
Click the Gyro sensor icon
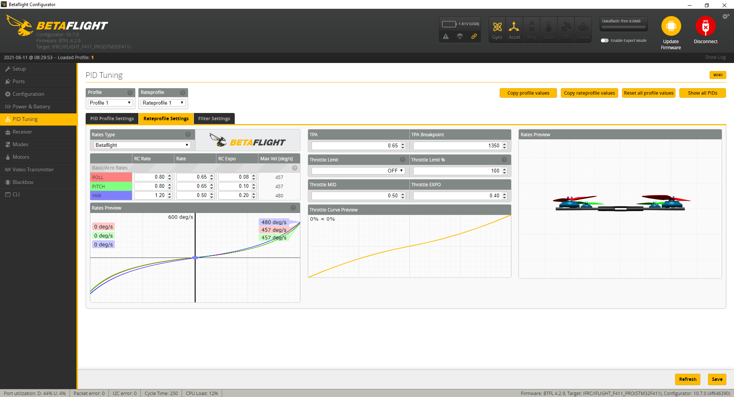coord(497,27)
